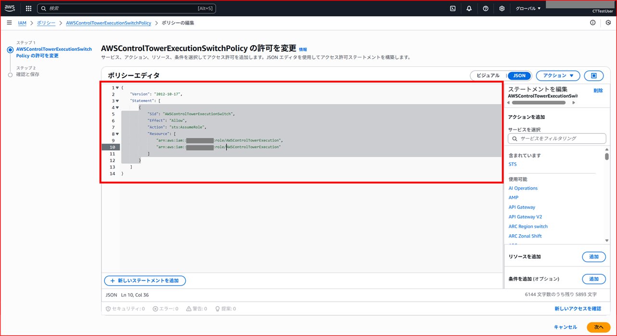Click the 次へ button
Image resolution: width=617 pixels, height=336 pixels.
click(598, 326)
